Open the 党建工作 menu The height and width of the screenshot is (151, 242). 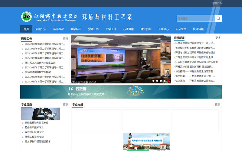coord(93,29)
